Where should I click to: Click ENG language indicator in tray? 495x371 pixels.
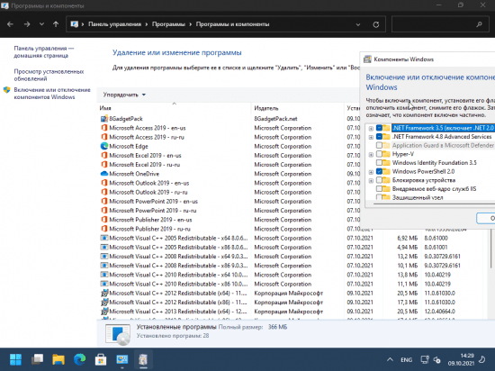click(x=406, y=359)
